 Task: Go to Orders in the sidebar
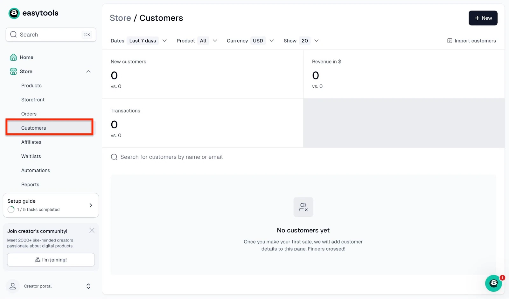point(29,114)
